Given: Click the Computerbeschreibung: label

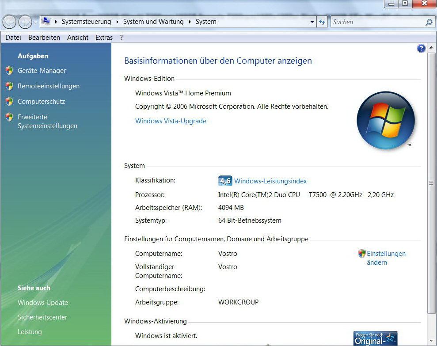Looking at the screenshot, I should point(170,289).
